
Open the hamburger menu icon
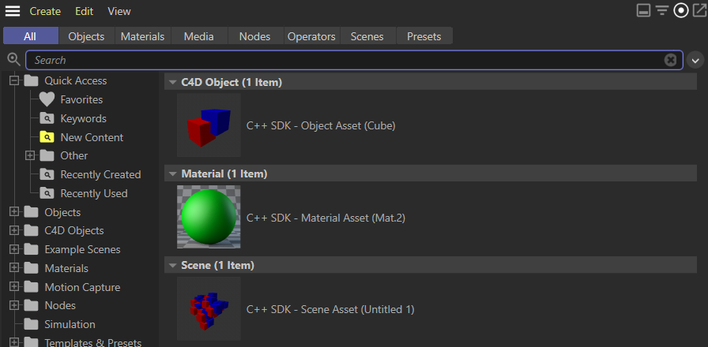(13, 11)
